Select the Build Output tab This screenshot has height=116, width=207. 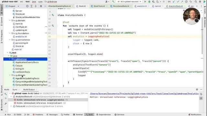pos(29,90)
